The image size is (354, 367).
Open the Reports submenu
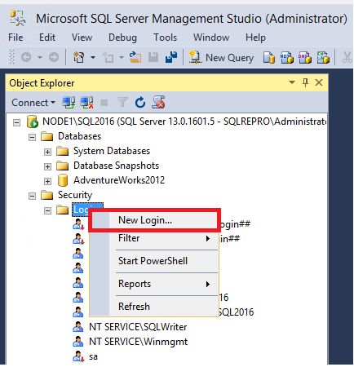(x=154, y=284)
